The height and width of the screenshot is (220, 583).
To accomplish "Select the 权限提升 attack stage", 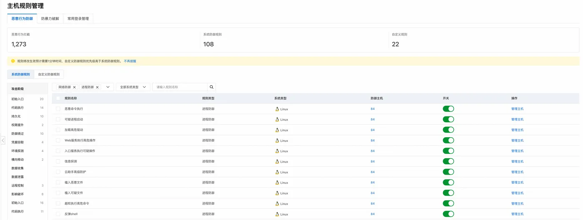I will (x=27, y=125).
